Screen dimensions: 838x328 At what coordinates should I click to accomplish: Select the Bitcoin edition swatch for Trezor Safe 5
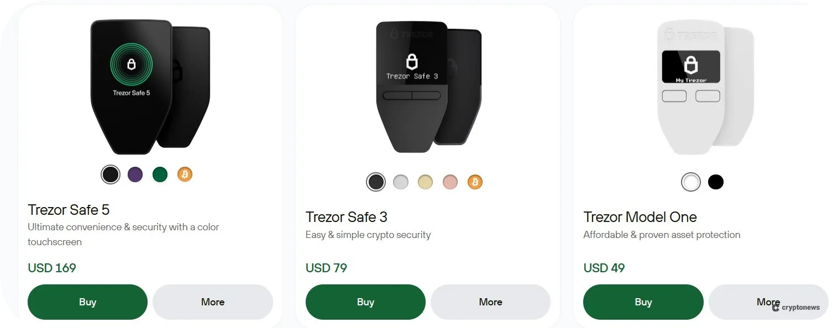coord(185,174)
